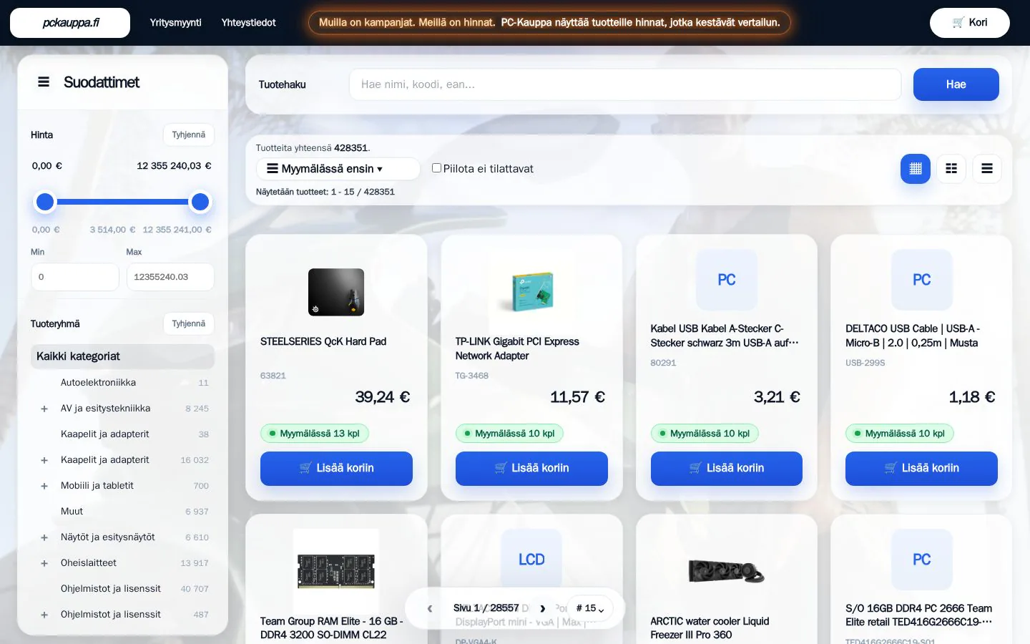Expand Ohjelmistot ja lisenssit with 487 items

tap(44, 615)
